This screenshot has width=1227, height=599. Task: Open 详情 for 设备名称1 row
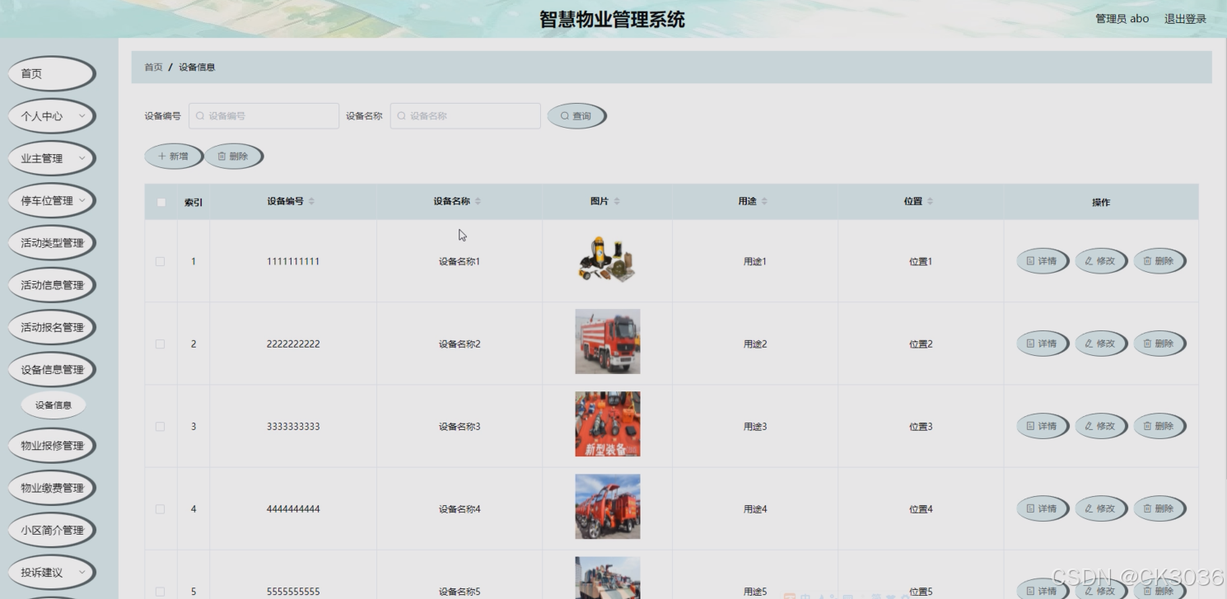1043,261
